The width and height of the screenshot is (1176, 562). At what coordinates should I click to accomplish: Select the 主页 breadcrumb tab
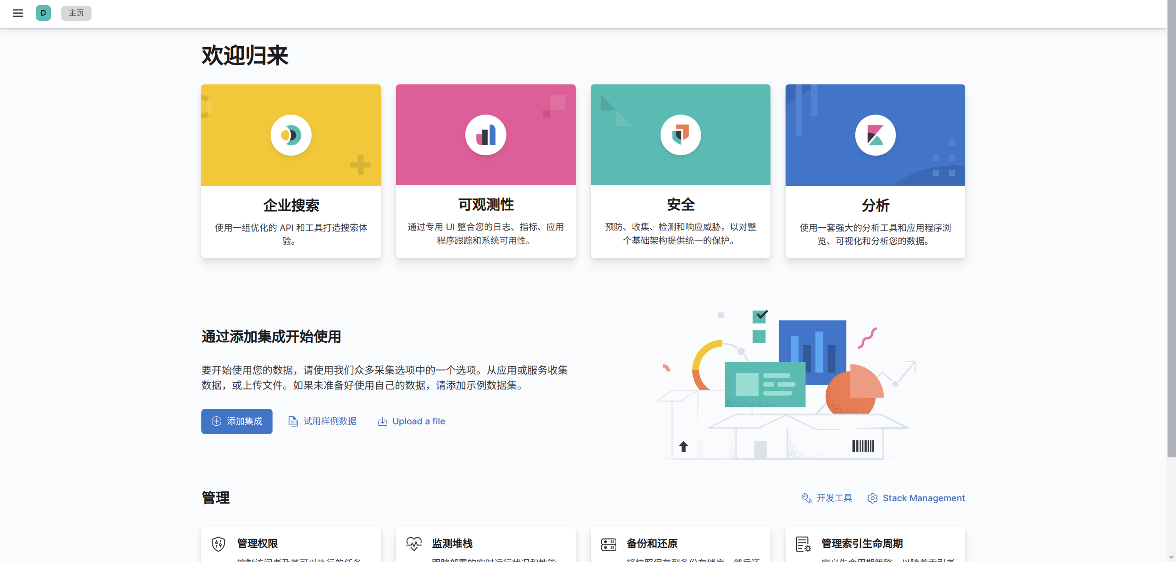pos(76,13)
